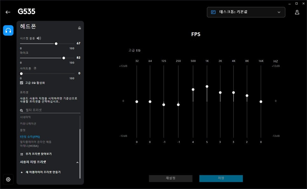Click the 250 Hz EQ band handle

[x=178, y=105]
